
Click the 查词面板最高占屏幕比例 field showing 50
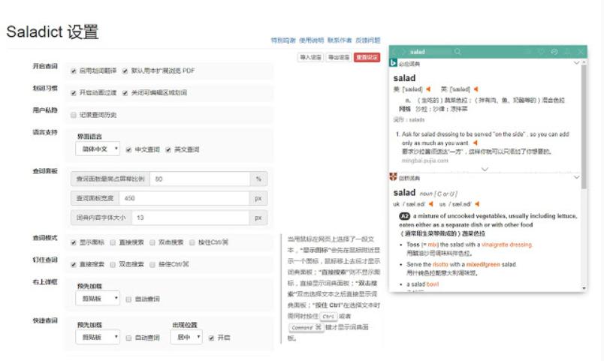[200, 179]
